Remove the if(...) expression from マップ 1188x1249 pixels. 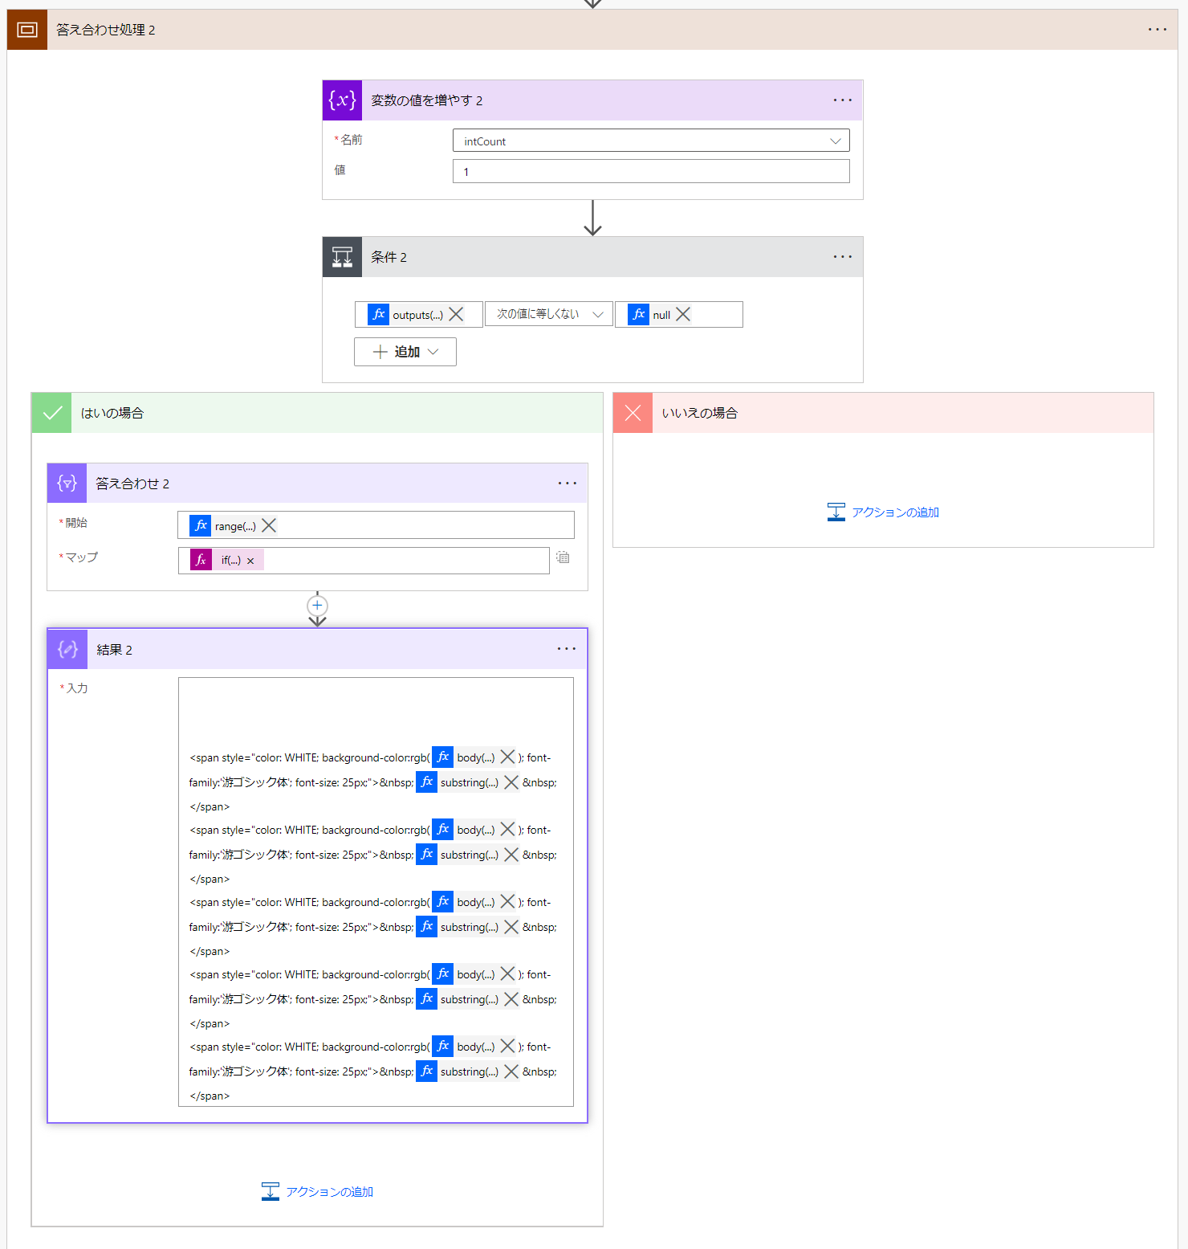coord(250,561)
